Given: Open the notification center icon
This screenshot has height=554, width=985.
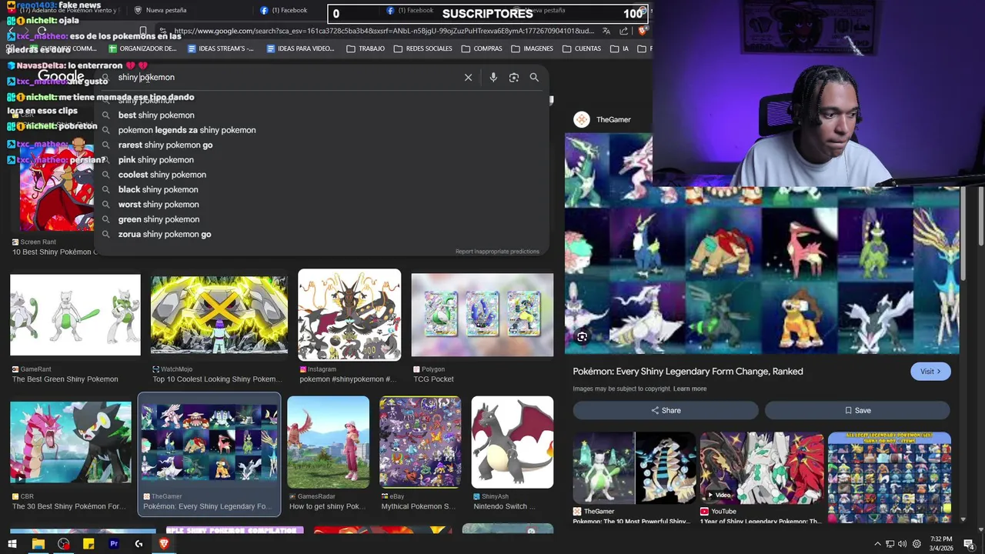Looking at the screenshot, I should coord(969,544).
